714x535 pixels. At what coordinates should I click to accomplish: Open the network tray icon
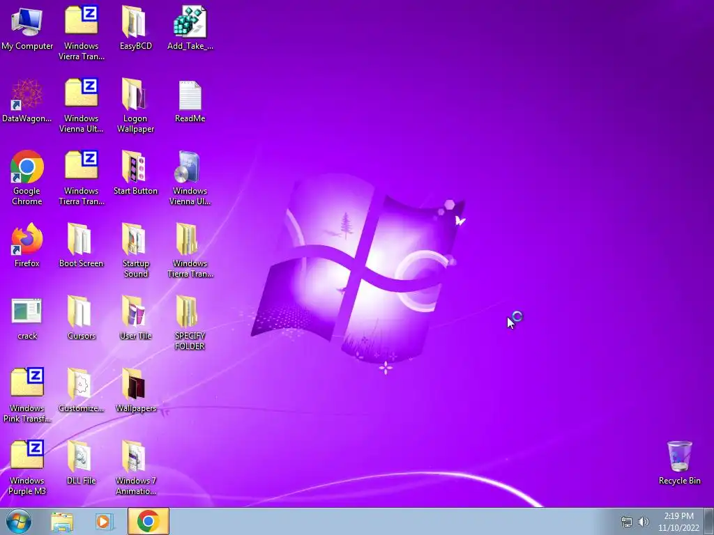(627, 522)
